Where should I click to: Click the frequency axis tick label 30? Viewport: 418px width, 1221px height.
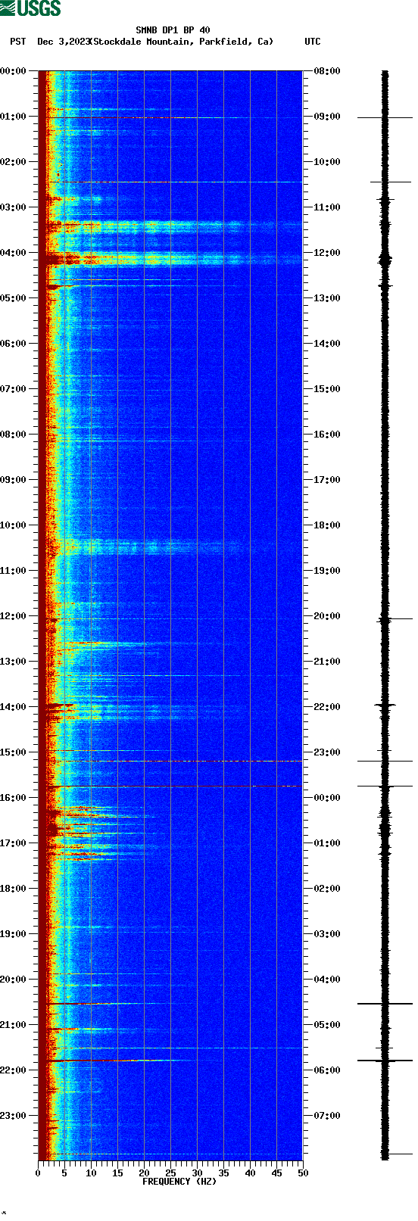tap(197, 1173)
